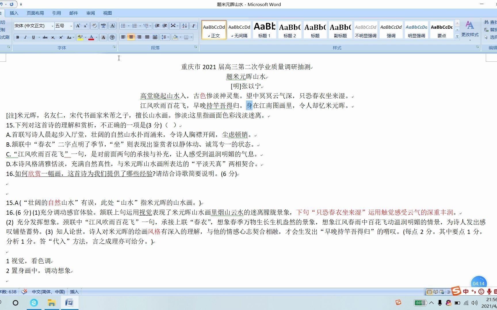Open the browser icon in taskbar

(34, 303)
